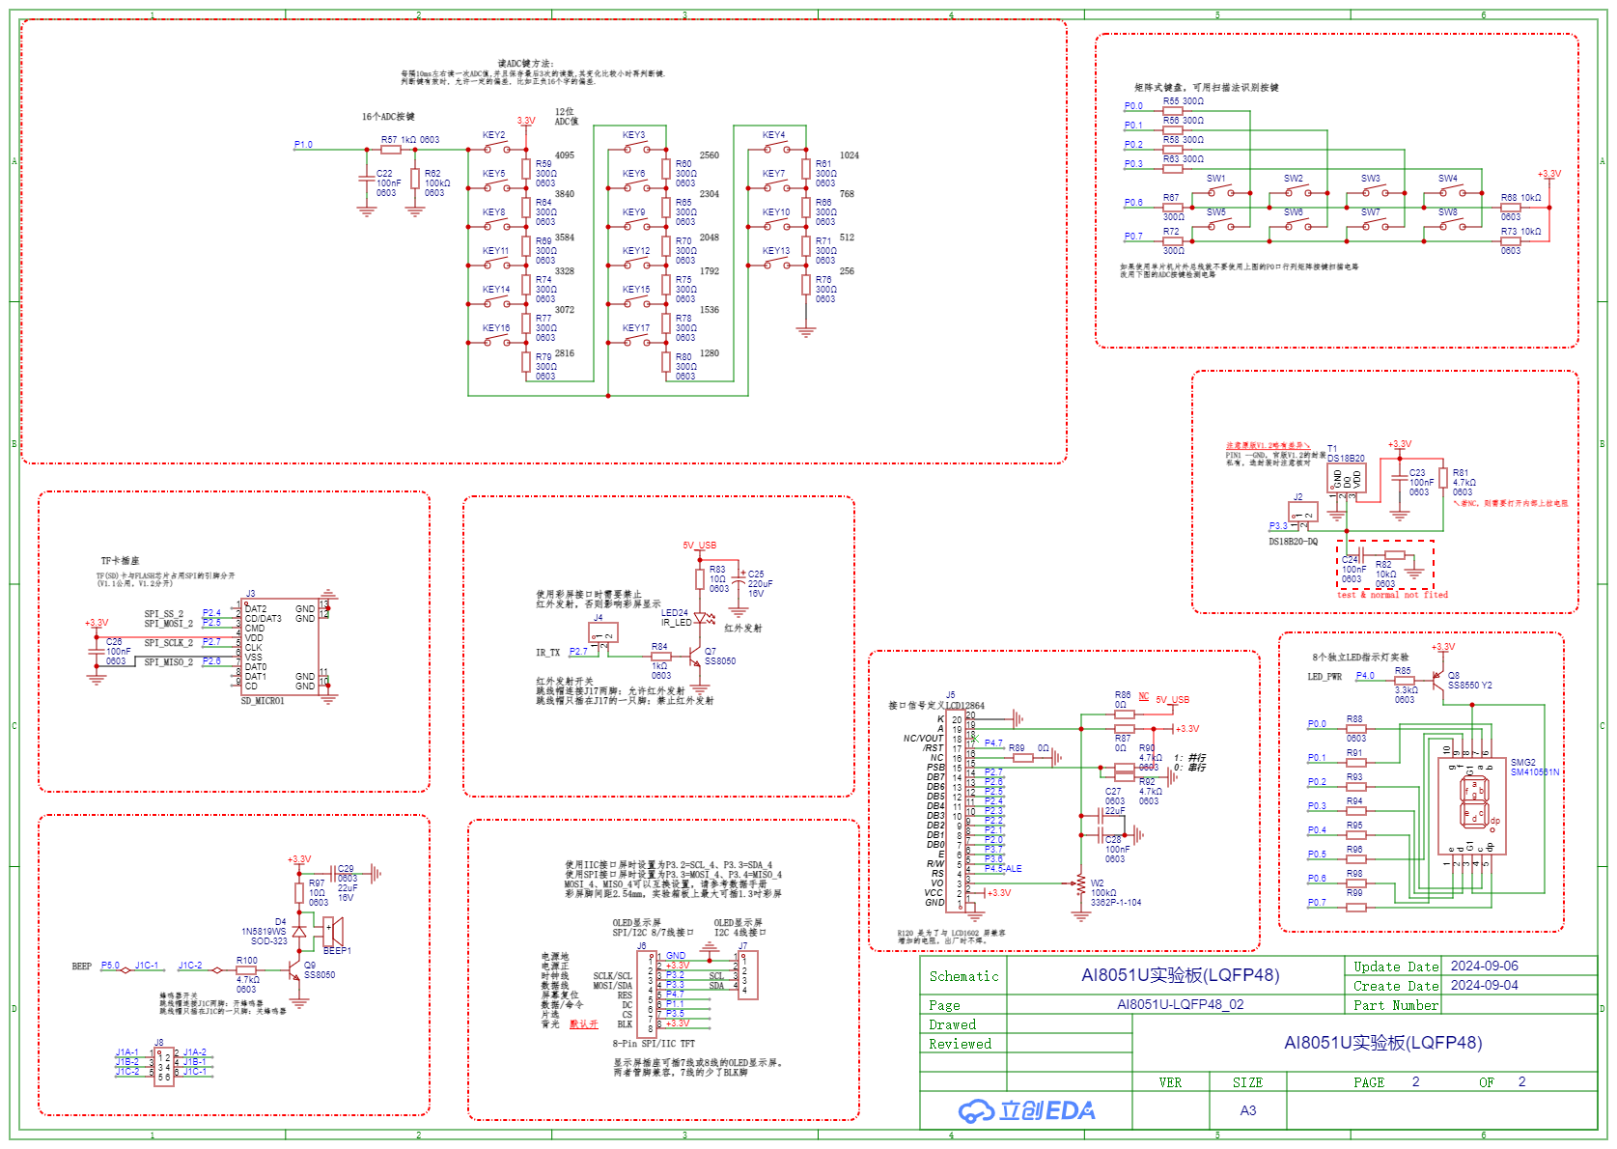Select the LED24 IR_LED diode symbol

(703, 618)
